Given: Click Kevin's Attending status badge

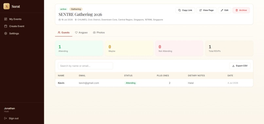Looking at the screenshot, I should [131, 83].
